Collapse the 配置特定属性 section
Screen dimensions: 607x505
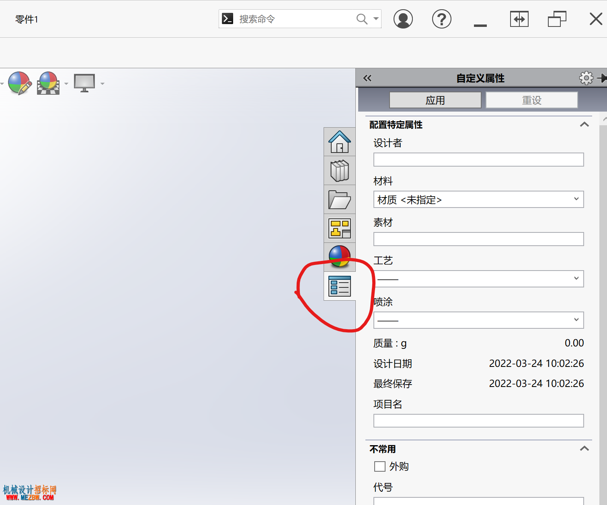(584, 124)
